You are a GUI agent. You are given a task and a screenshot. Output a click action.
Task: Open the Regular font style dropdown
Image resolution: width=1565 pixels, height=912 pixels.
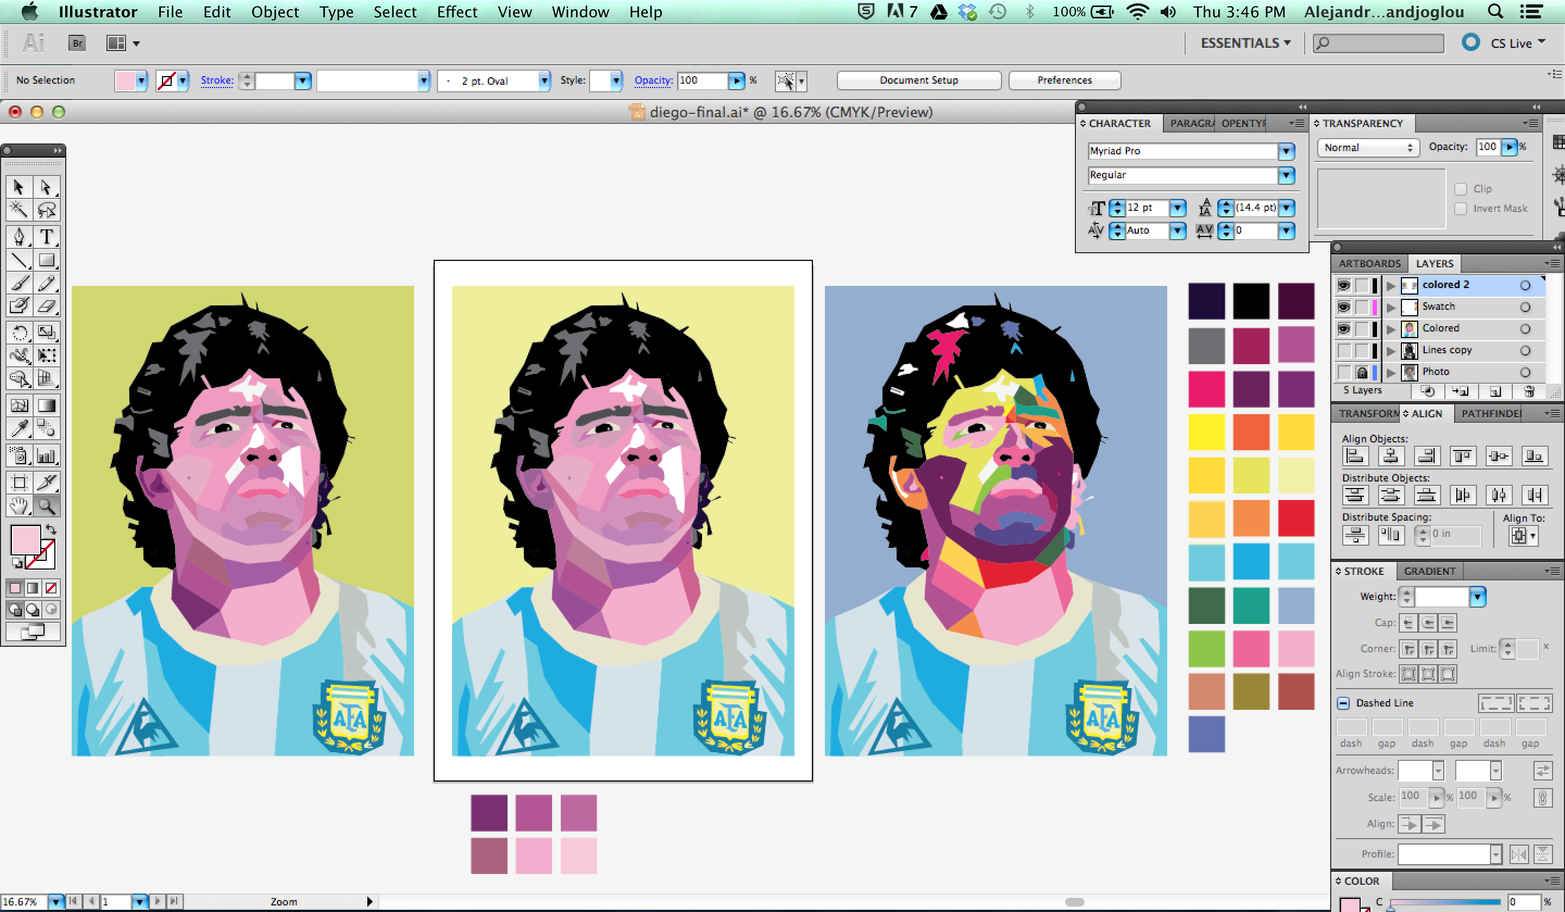pos(1286,175)
